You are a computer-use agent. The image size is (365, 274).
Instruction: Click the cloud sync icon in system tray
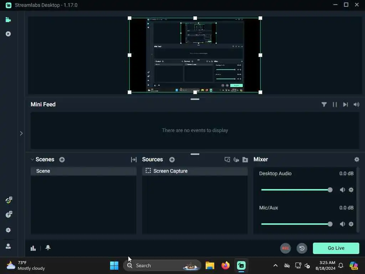(287, 265)
